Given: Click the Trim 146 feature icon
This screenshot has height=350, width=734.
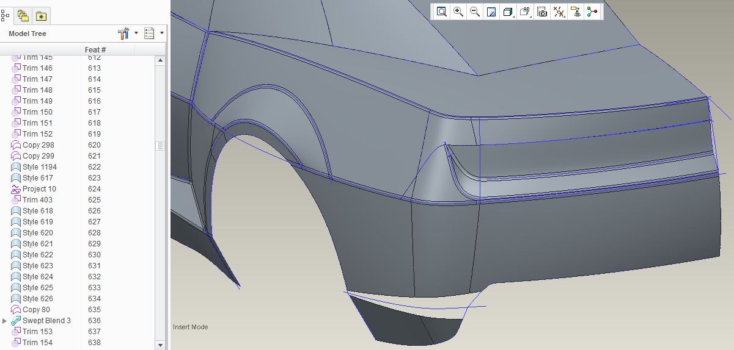Looking at the screenshot, I should (x=16, y=68).
